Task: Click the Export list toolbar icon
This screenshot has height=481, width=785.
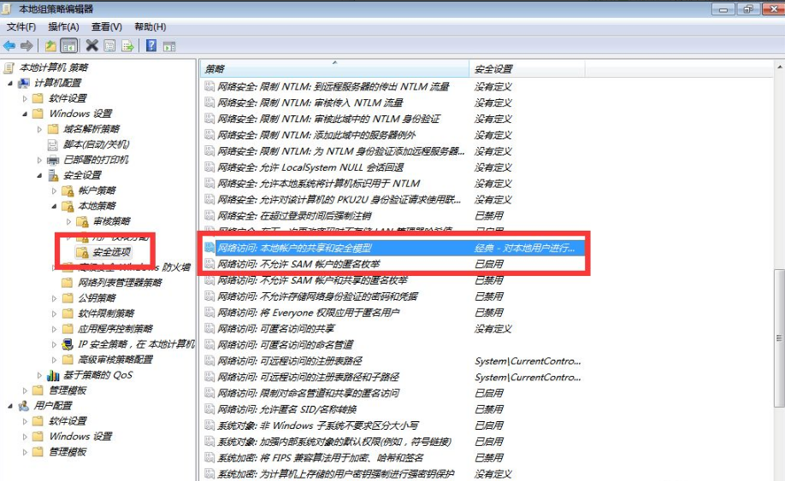Action: (x=127, y=45)
